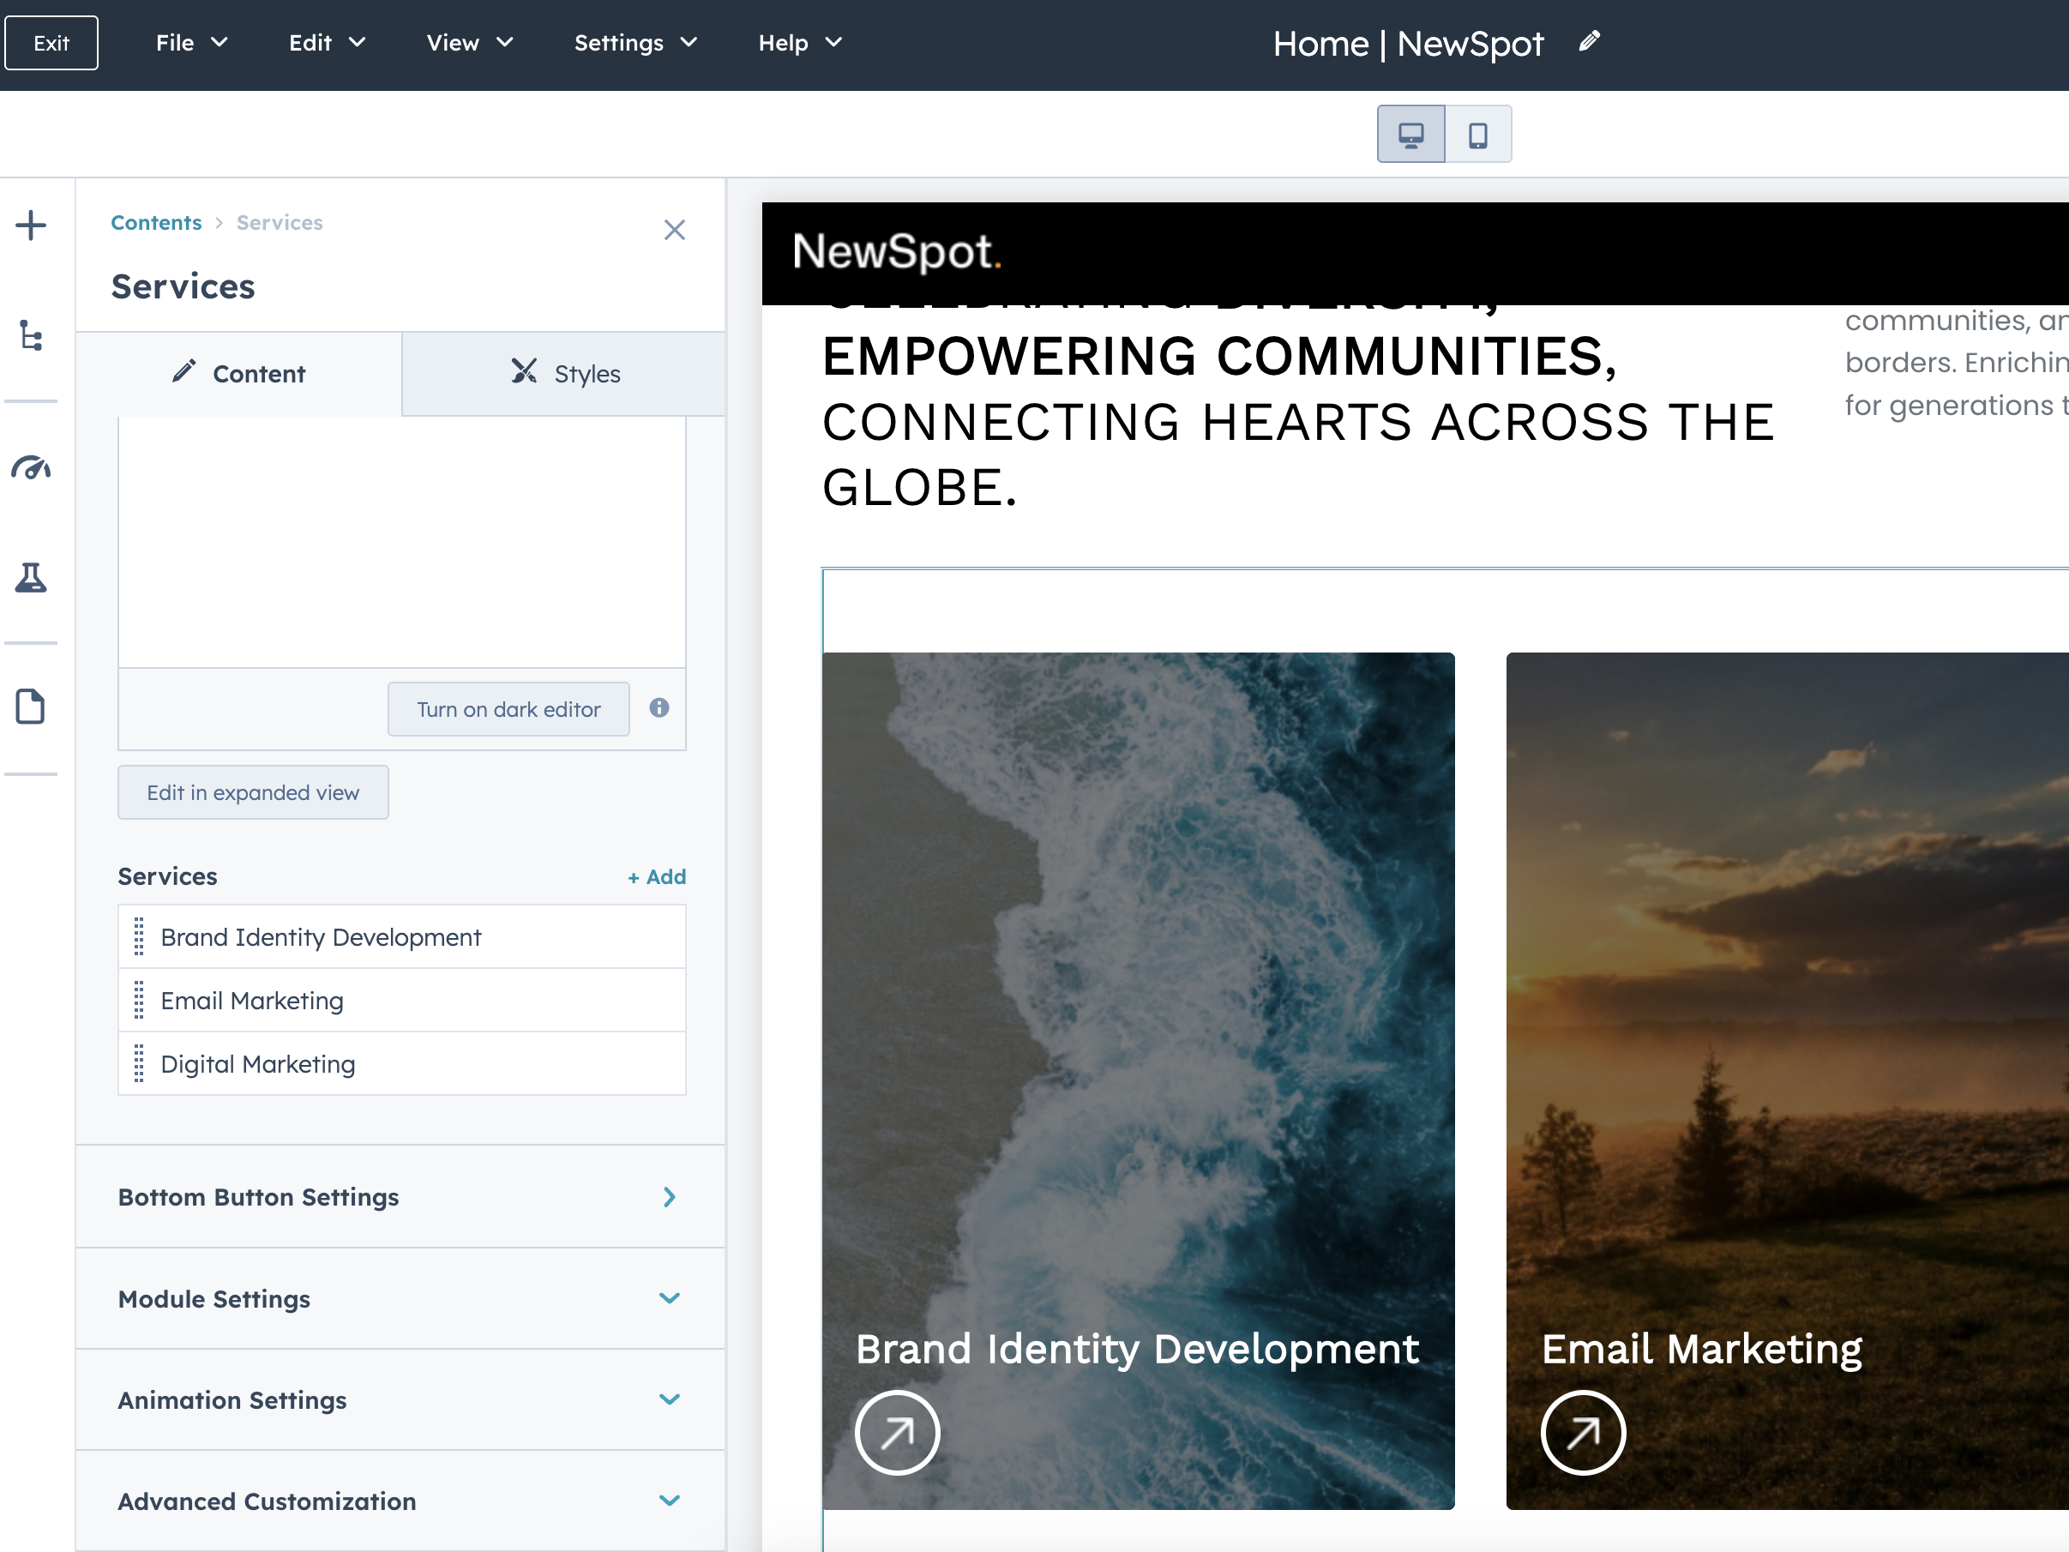Viewport: 2069px width, 1552px height.
Task: Turn on dark editor
Action: tap(508, 709)
